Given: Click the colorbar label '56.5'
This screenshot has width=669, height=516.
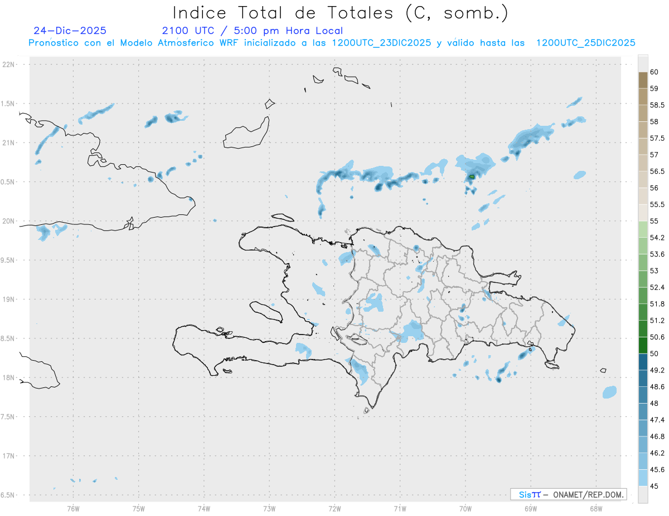Looking at the screenshot, I should pos(657,171).
